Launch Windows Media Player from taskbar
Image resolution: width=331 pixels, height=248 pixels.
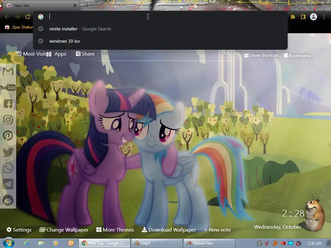(56, 243)
